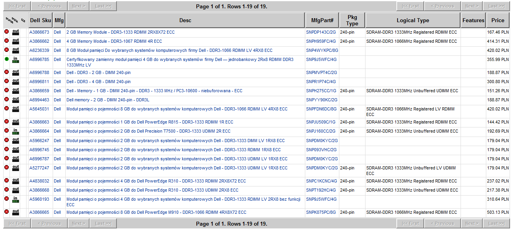Click the price 310.64 PLN
512x230 pixels.
[x=498, y=199]
